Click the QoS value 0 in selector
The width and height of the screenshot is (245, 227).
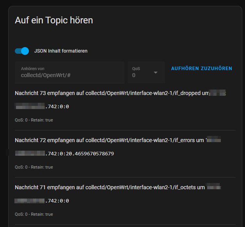[x=134, y=76]
